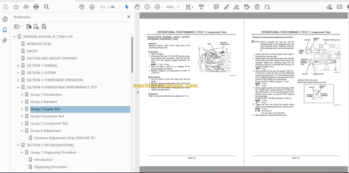Open the page fit options dropdown

189,7
